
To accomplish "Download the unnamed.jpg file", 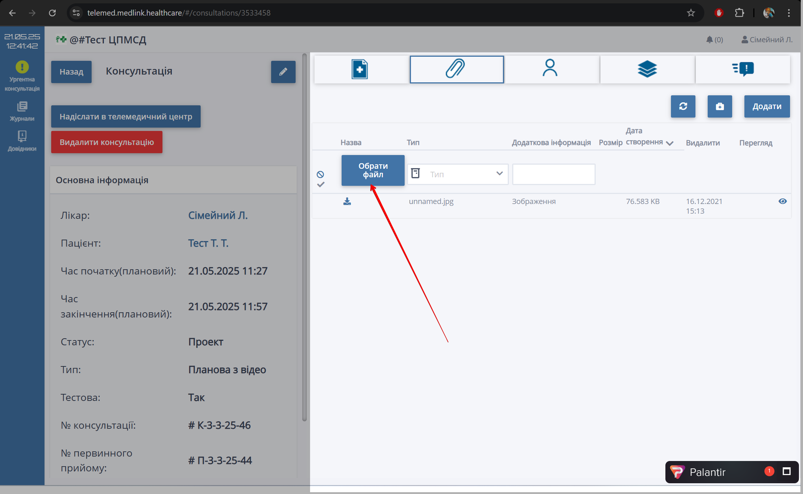I will click(347, 201).
